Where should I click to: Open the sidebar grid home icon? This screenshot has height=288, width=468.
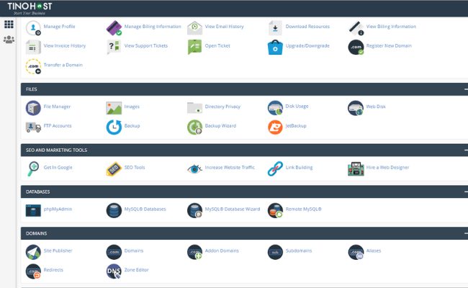pos(9,24)
